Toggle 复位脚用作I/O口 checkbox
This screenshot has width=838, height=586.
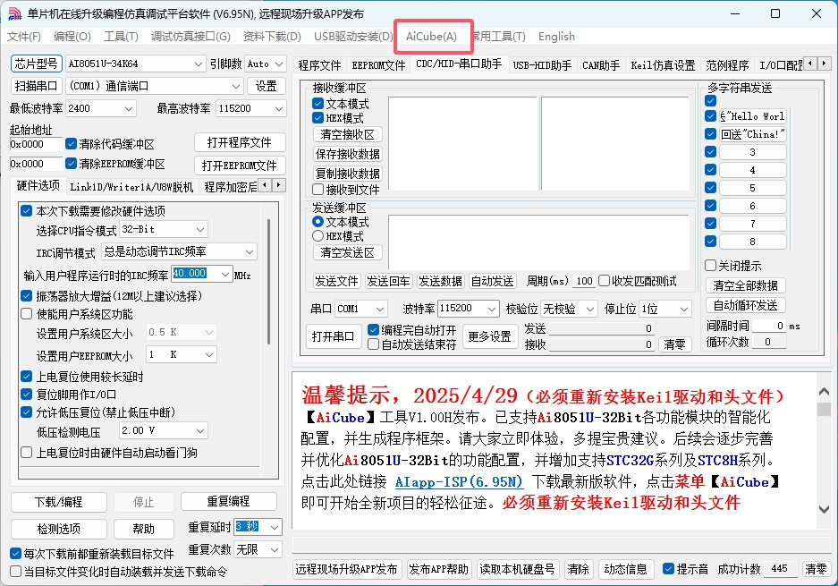coord(26,395)
